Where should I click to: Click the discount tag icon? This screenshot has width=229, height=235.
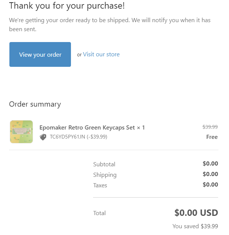click(x=43, y=137)
